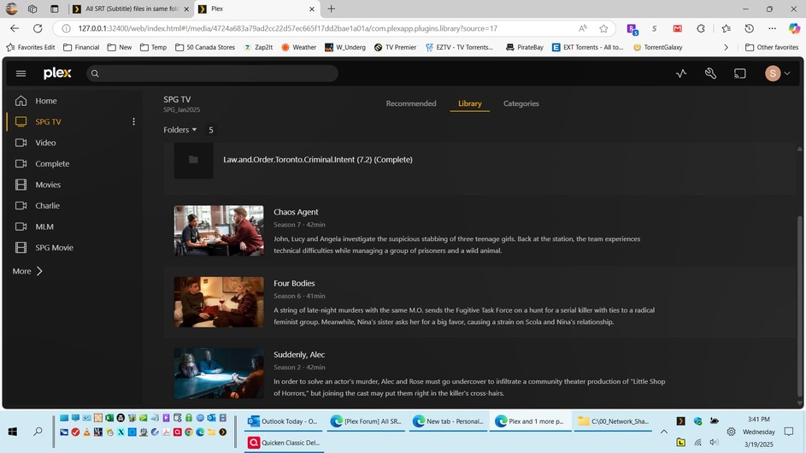
Task: Open Windows notifications panel
Action: pyautogui.click(x=789, y=432)
